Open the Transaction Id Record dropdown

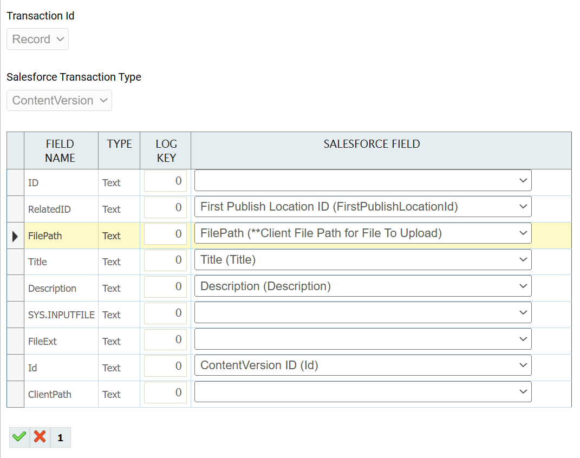point(37,39)
